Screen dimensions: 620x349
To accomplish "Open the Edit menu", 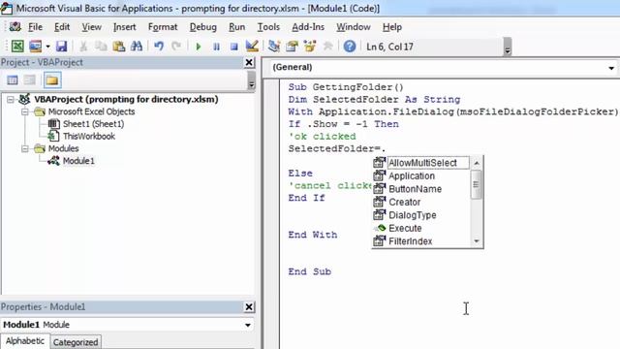I will pos(62,27).
